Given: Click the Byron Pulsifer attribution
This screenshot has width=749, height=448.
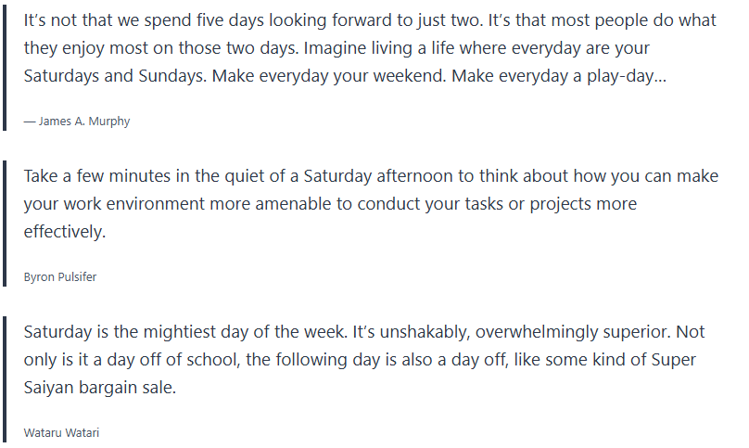Looking at the screenshot, I should pos(61,276).
